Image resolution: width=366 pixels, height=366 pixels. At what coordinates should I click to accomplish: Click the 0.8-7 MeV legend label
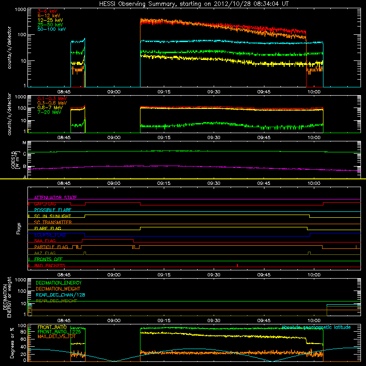pyautogui.click(x=50, y=108)
